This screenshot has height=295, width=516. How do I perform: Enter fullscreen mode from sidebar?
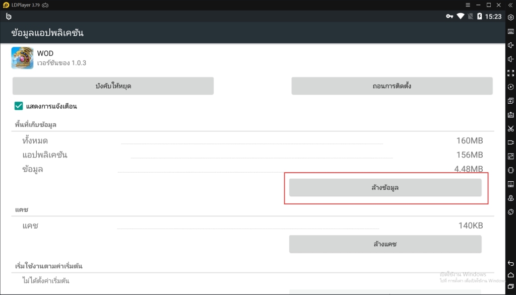(x=510, y=73)
